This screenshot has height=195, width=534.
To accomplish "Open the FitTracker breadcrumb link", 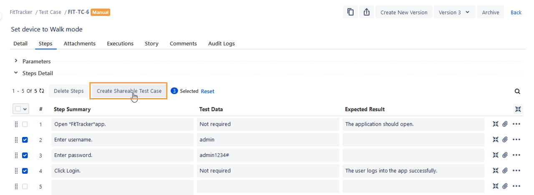I will 21,12.
